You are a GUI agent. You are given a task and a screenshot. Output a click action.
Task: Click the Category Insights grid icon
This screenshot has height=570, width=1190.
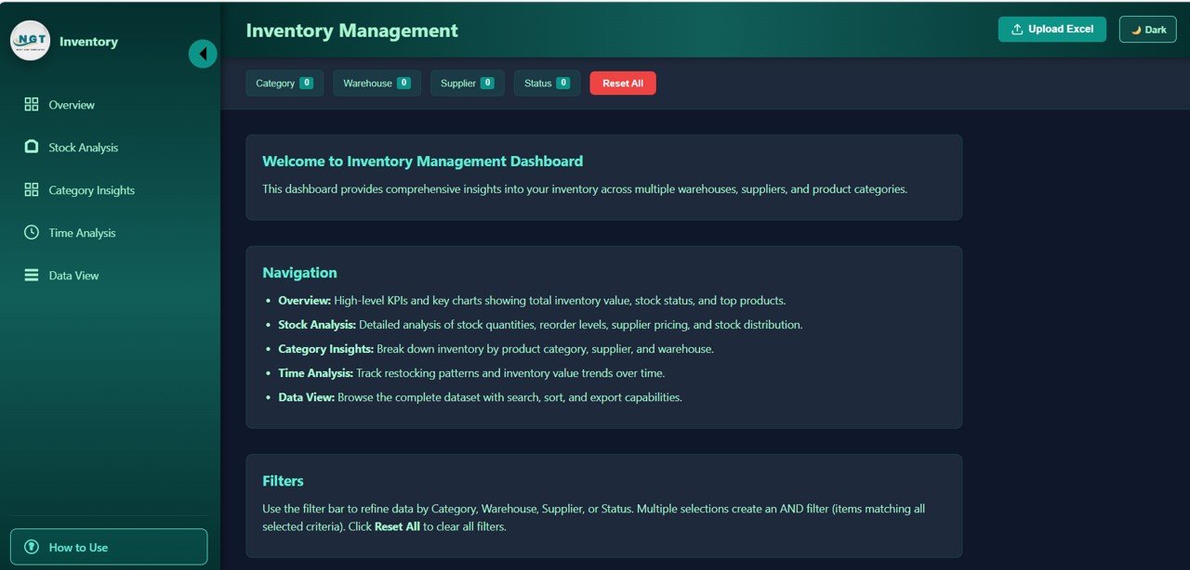[32, 190]
